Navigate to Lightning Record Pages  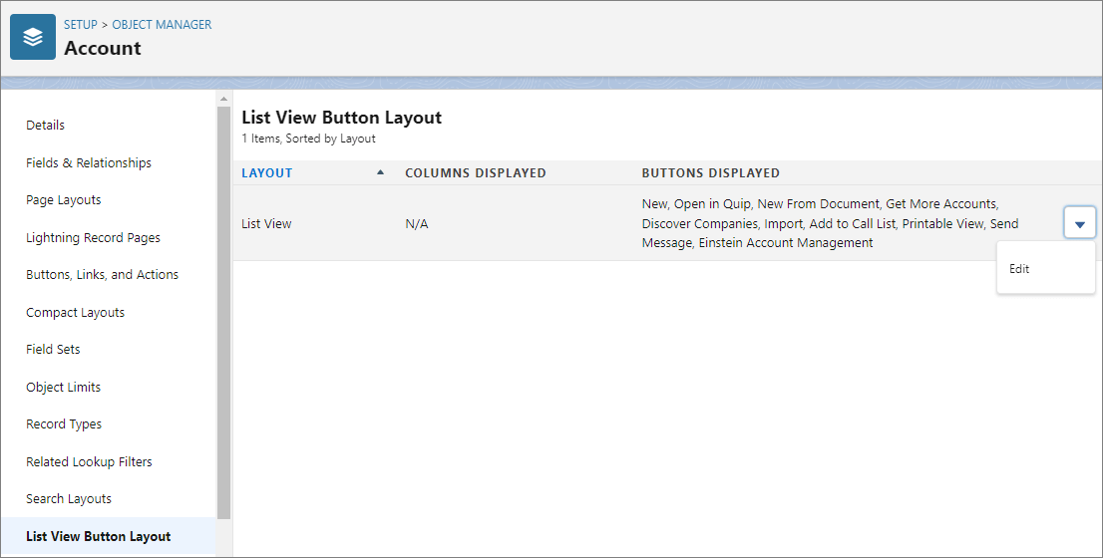[x=93, y=237]
